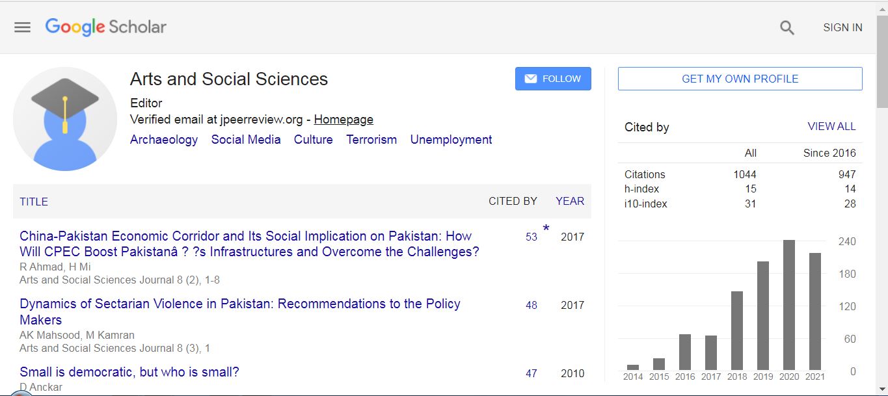Image resolution: width=888 pixels, height=396 pixels.
Task: Sort by Cited By column header
Action: click(x=513, y=202)
